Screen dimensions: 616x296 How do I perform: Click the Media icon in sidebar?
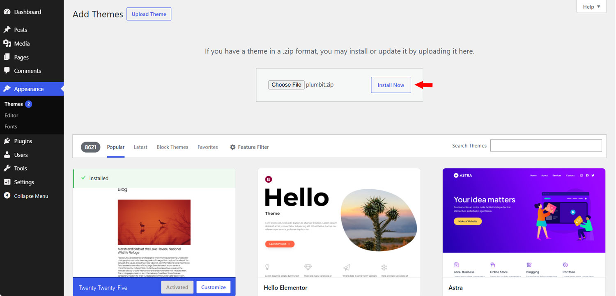tap(7, 44)
